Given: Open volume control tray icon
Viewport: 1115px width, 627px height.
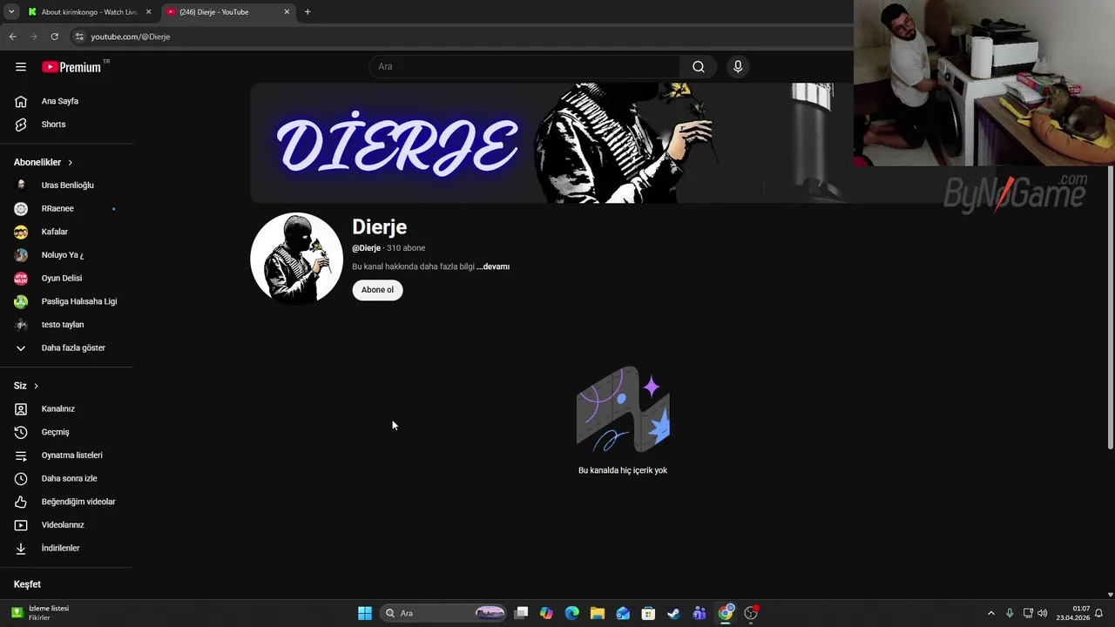Looking at the screenshot, I should click(1043, 613).
